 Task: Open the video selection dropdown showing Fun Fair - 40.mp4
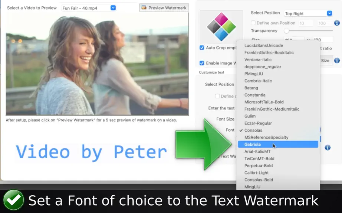click(x=89, y=8)
